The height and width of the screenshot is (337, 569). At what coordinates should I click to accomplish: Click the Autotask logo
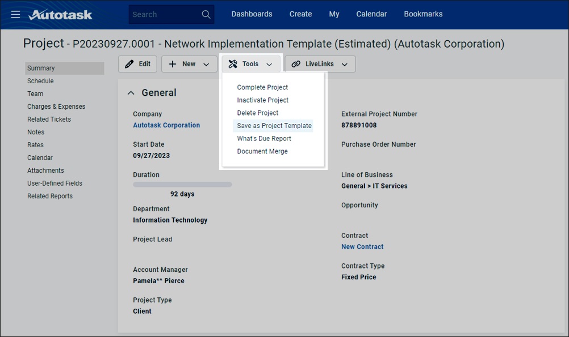tap(60, 15)
